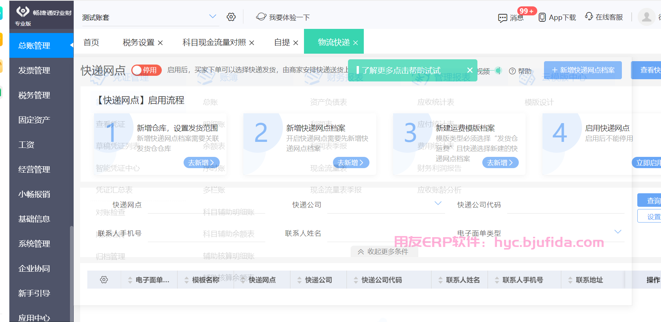This screenshot has height=322, width=661.
Task: Close the 自提 tab
Action: 296,43
